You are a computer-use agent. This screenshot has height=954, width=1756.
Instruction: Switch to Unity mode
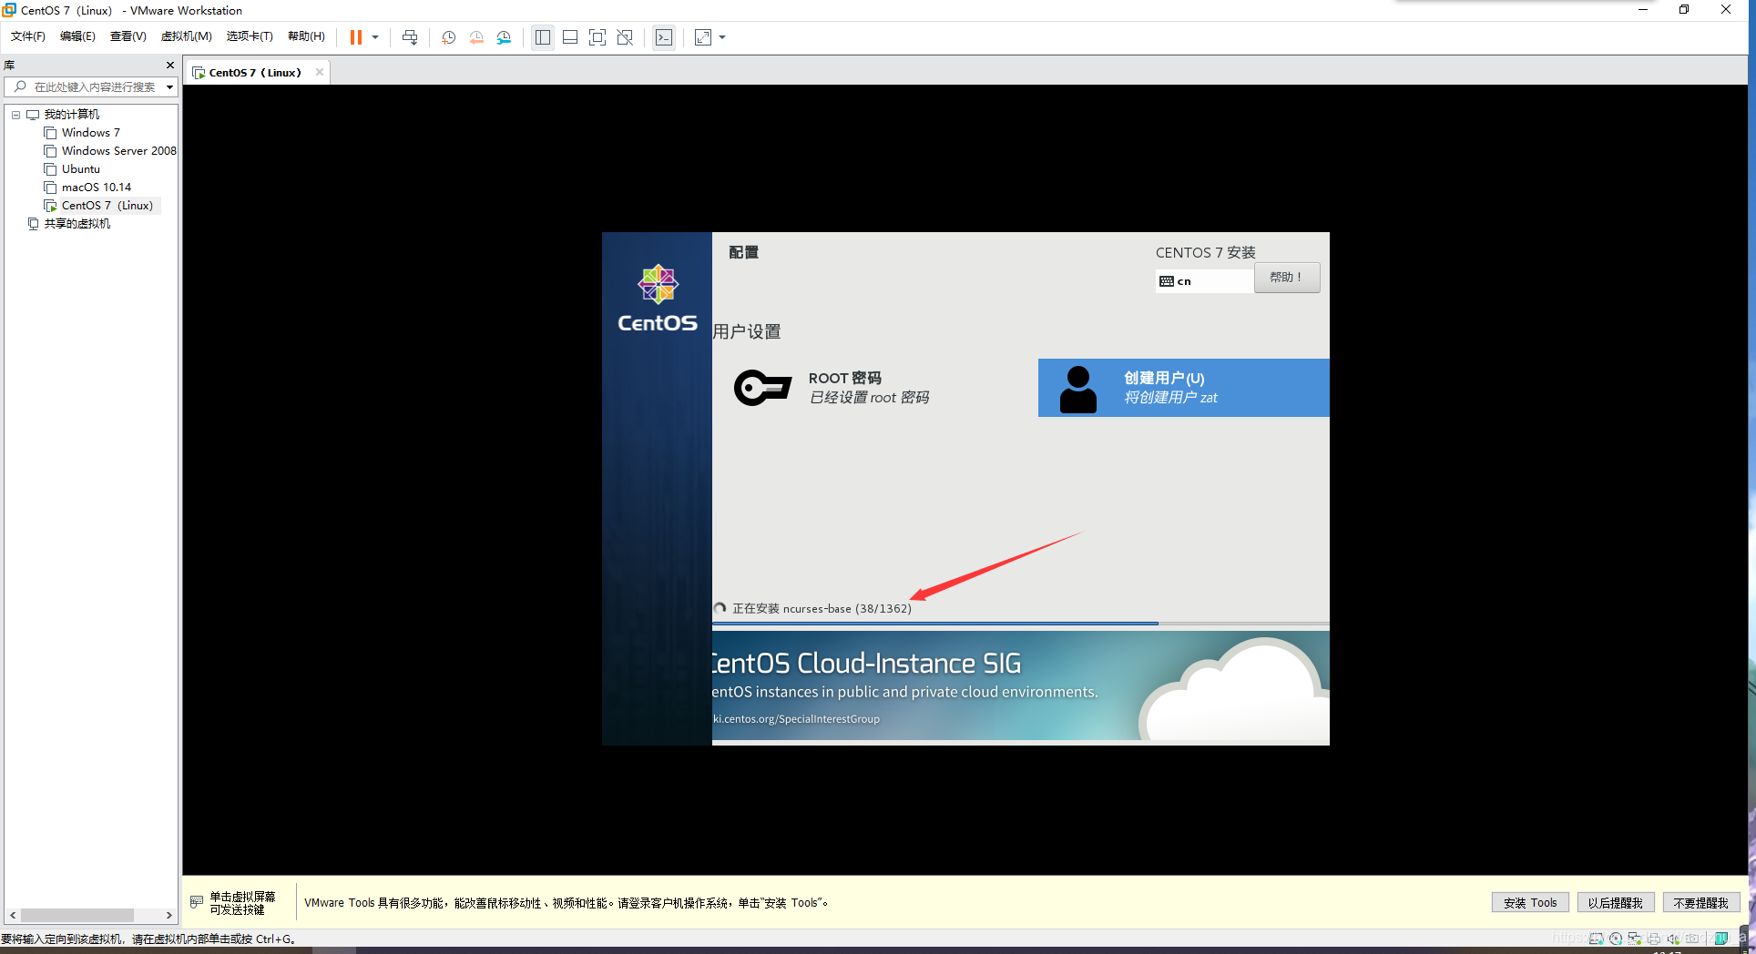tap(625, 37)
